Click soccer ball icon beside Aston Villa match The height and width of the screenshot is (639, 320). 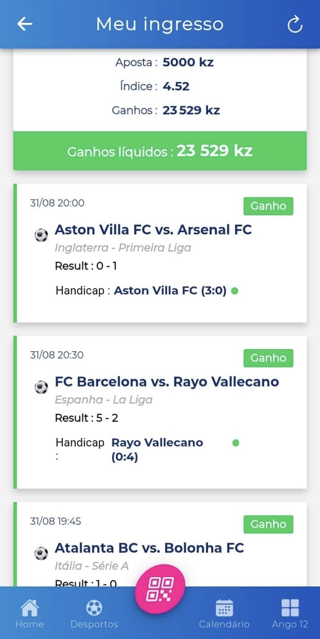[41, 235]
